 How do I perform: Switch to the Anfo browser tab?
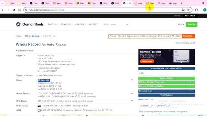point(138,3)
